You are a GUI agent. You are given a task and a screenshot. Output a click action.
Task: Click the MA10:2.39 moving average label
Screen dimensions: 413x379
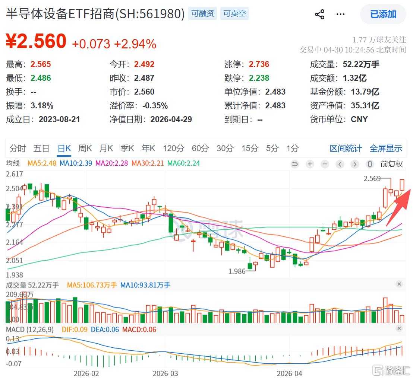click(76, 163)
